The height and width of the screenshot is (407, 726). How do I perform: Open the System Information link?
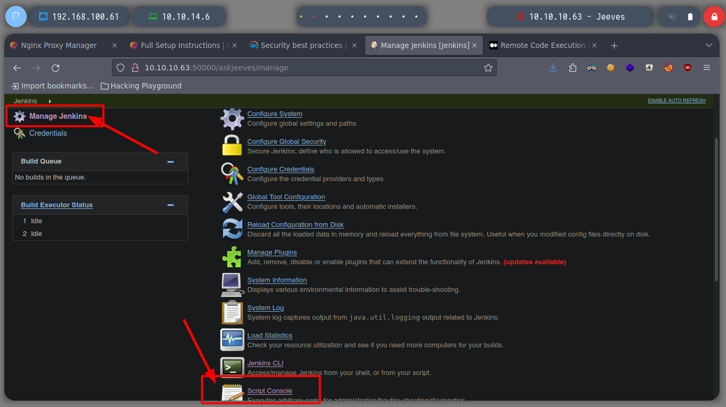(277, 280)
